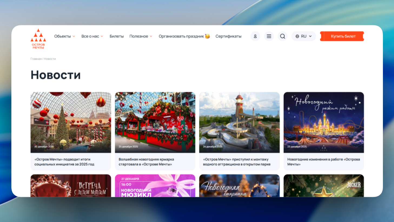Click the party emoji beside Организовать праздник
The width and height of the screenshot is (394, 222).
(207, 36)
